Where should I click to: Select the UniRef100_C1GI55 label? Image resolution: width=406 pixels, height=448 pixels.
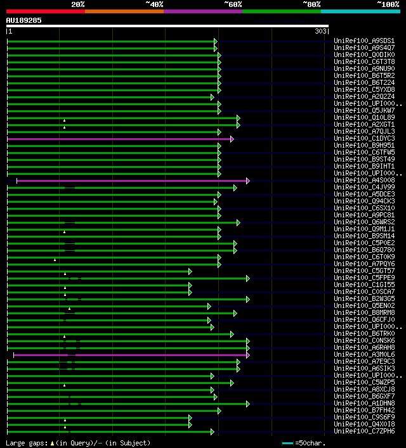point(364,285)
